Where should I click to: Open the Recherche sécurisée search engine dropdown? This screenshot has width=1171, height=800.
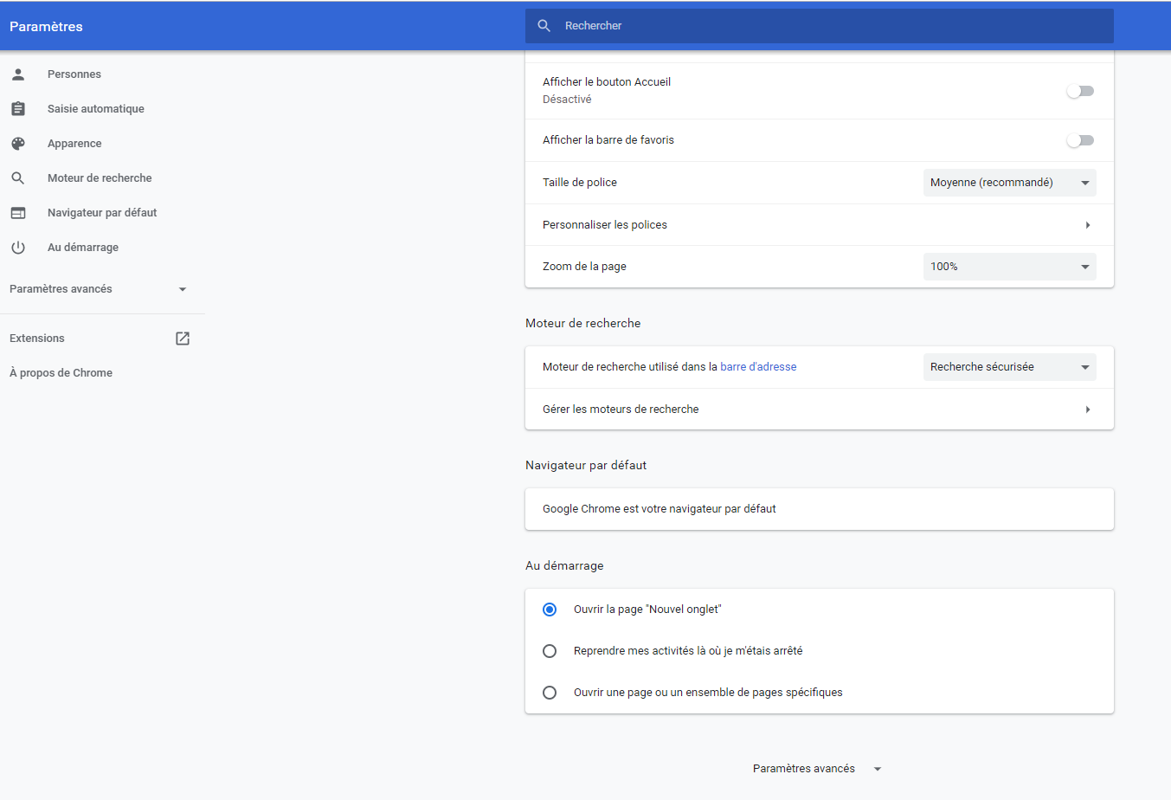1010,367
